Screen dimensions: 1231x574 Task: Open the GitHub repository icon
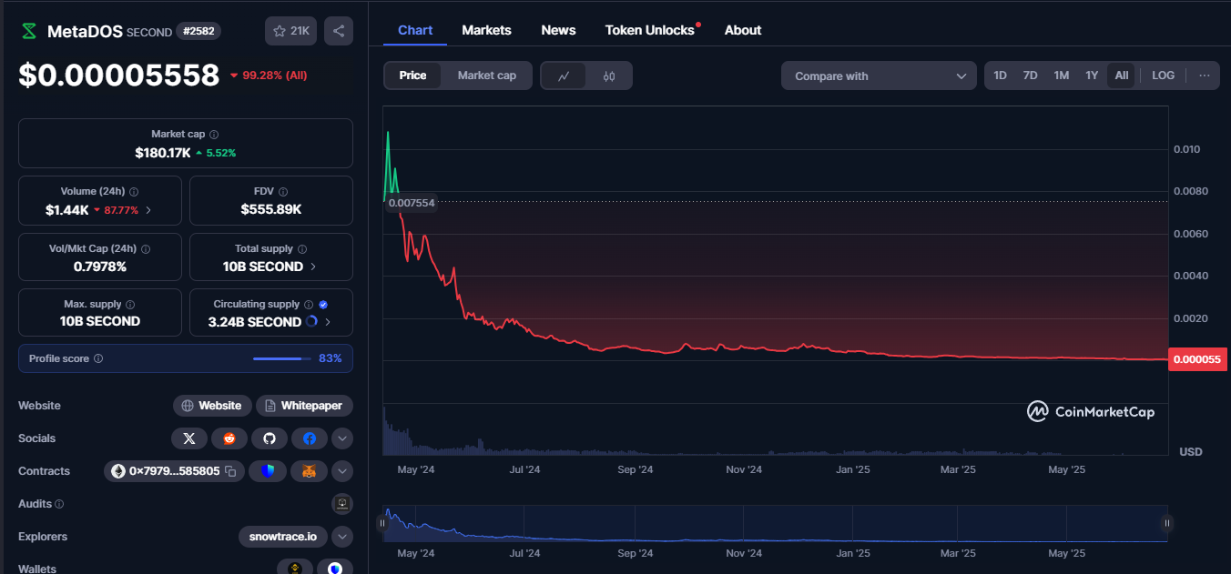pyautogui.click(x=269, y=438)
